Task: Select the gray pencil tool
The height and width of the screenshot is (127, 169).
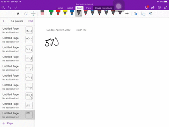Action: 120,13
